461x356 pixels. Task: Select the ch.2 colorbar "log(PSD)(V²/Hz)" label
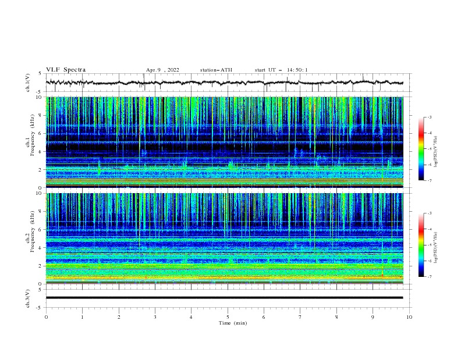[x=435, y=247]
